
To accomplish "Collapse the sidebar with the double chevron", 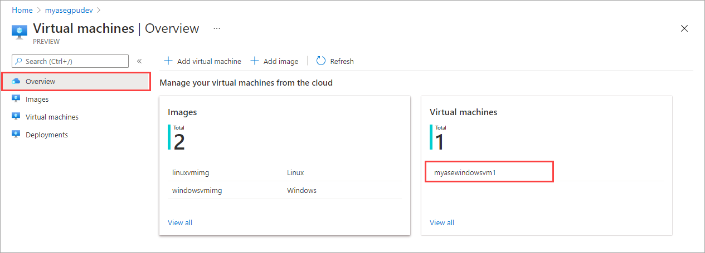I will pyautogui.click(x=139, y=61).
